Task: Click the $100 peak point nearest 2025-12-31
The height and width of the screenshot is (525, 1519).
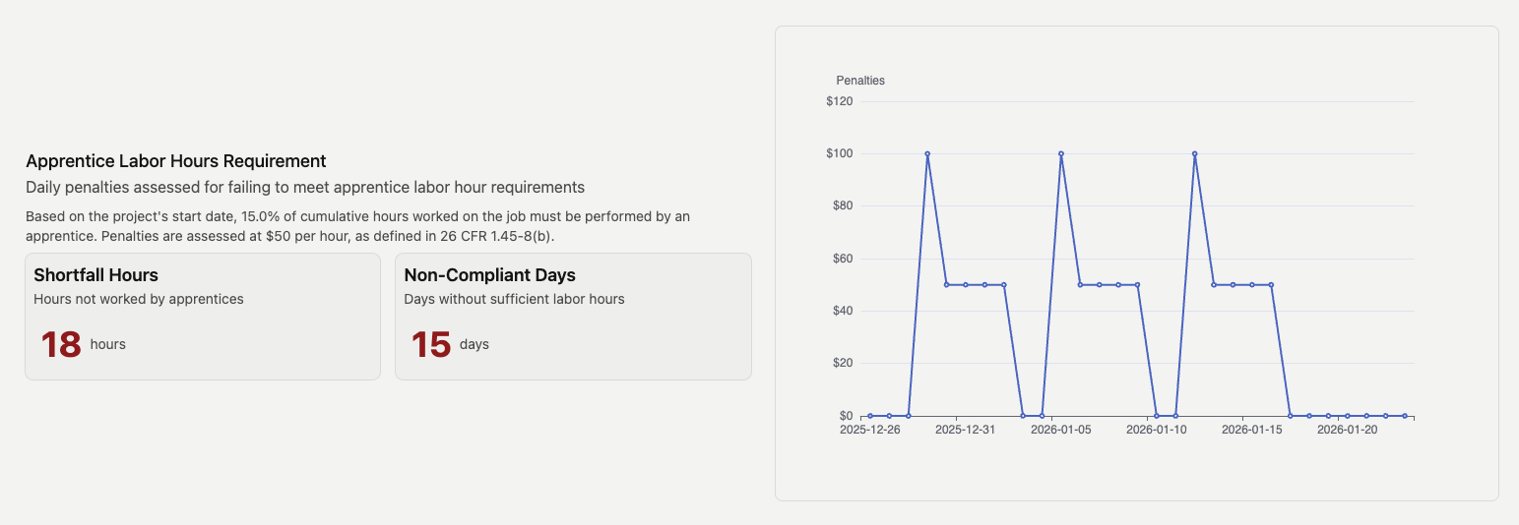Action: (927, 153)
